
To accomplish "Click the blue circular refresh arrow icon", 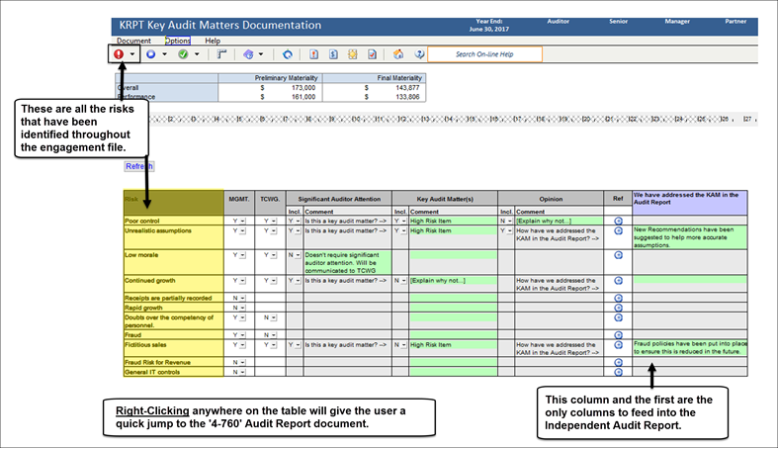I will pos(288,54).
